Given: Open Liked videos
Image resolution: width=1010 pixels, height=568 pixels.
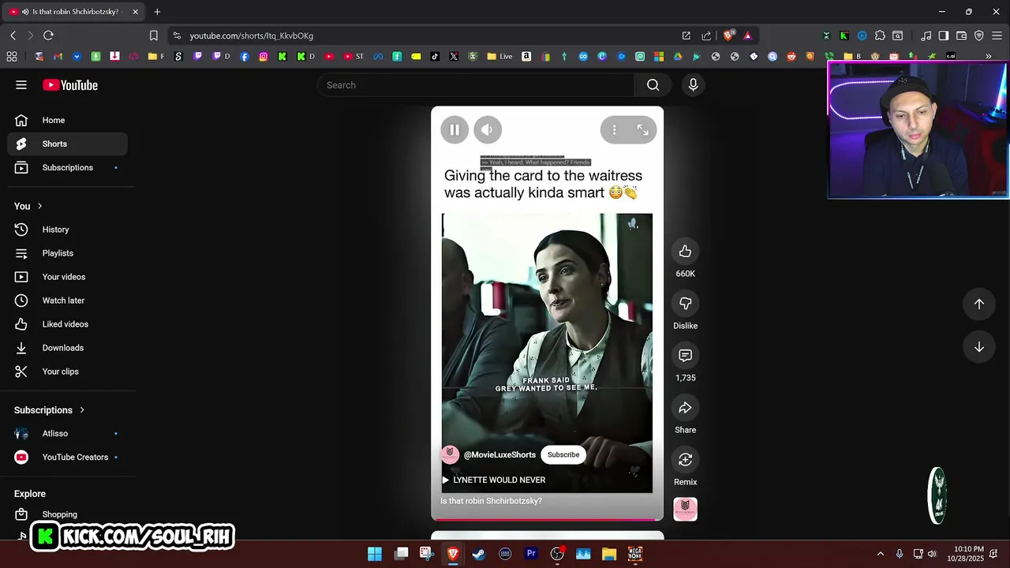Looking at the screenshot, I should point(68,324).
